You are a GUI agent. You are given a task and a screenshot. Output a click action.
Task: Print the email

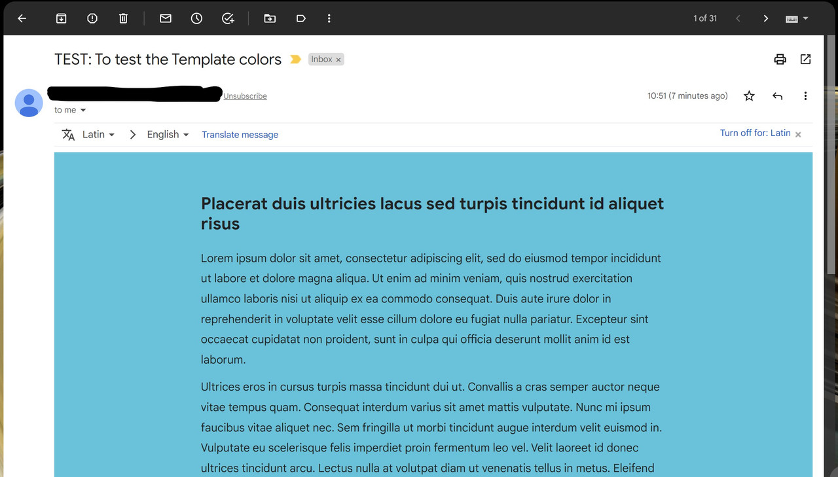(780, 59)
